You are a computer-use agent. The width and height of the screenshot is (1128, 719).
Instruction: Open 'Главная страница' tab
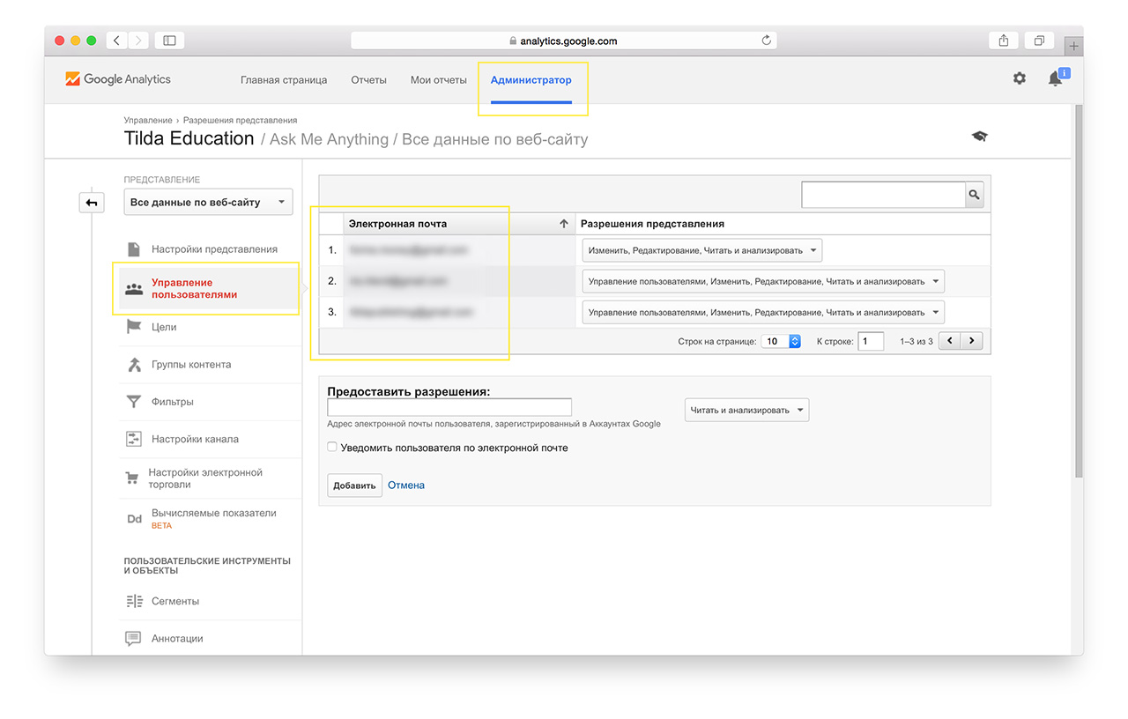pos(283,79)
